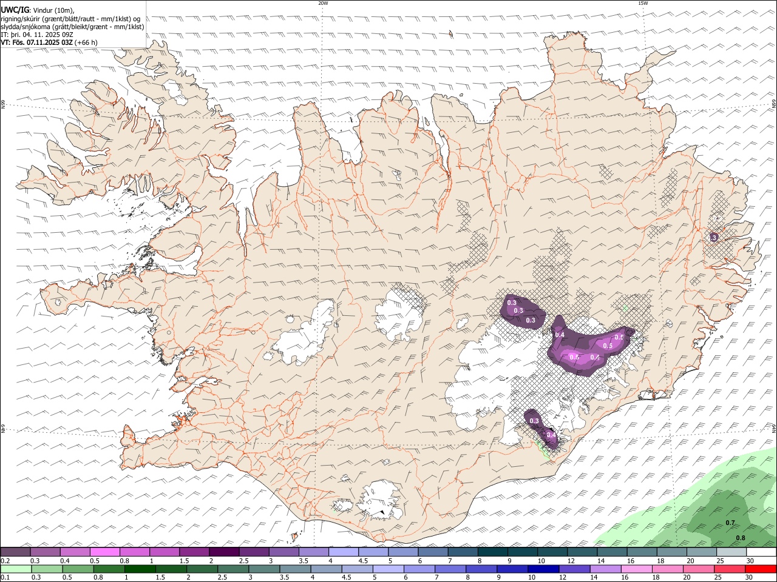Click the bright red lower legend swatch after 30
The image size is (777, 582).
(x=762, y=569)
